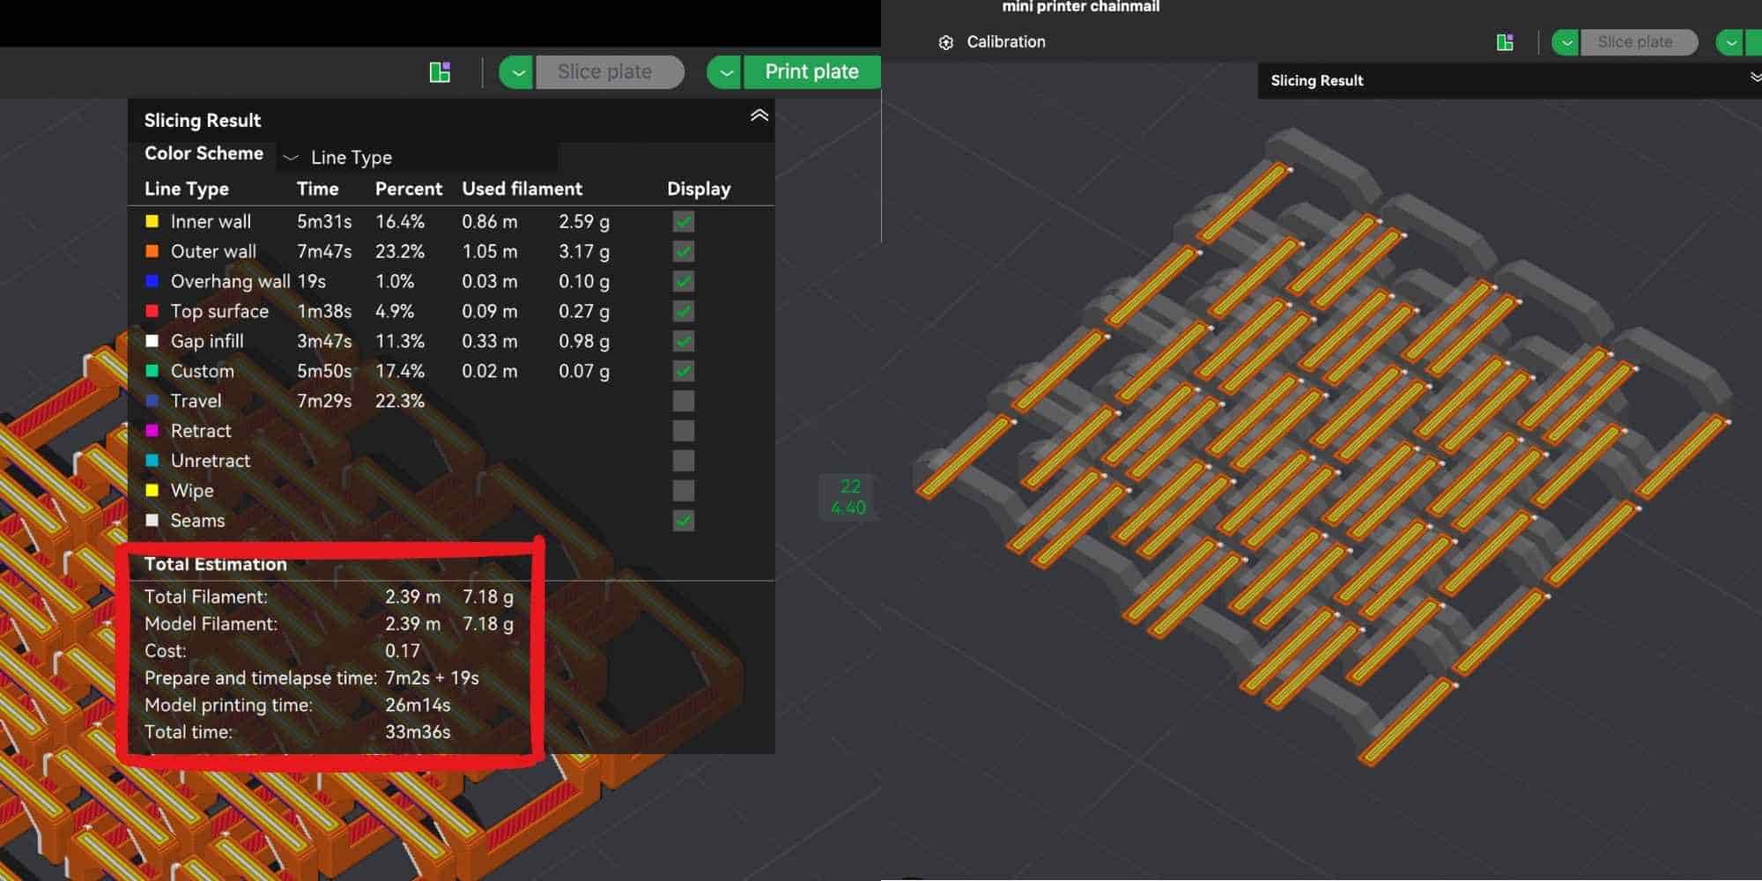Click the 'Retract' line type label
This screenshot has width=1762, height=881.
click(201, 432)
